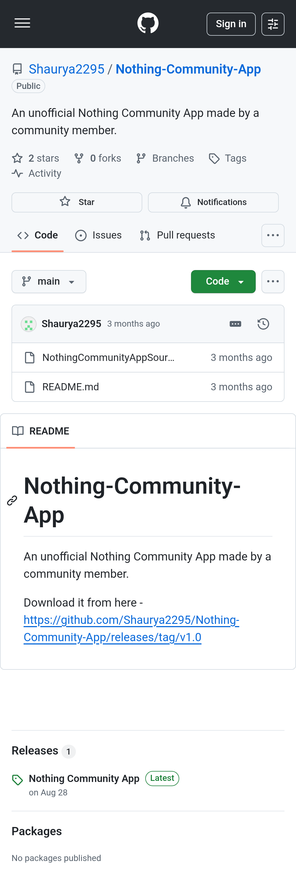Open the appearance settings sliders icon
Screen dimensions: 296x872
273,24
